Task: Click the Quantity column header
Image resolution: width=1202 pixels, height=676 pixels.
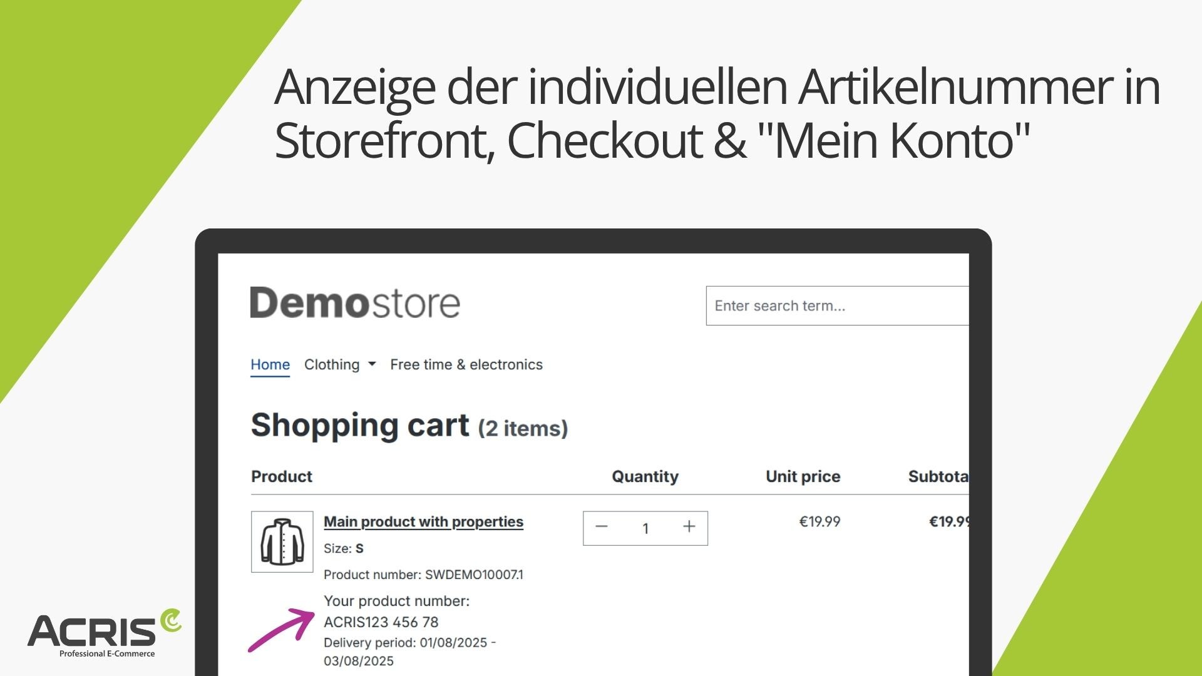Action: pyautogui.click(x=645, y=476)
